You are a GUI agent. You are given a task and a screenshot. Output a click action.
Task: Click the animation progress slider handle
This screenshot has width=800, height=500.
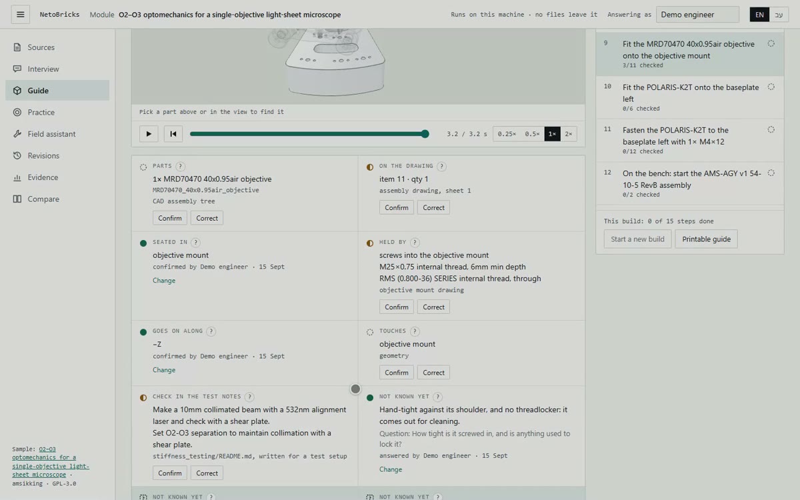[425, 134]
